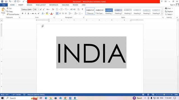179x100 pixels.
Task: Redo the last action
Action: click(15, 1)
